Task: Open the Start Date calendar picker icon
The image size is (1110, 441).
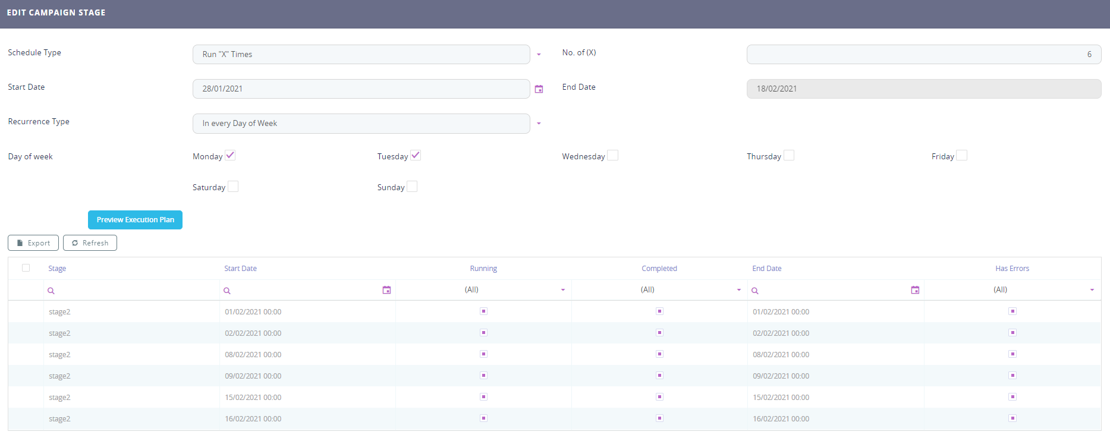Action: (x=539, y=89)
